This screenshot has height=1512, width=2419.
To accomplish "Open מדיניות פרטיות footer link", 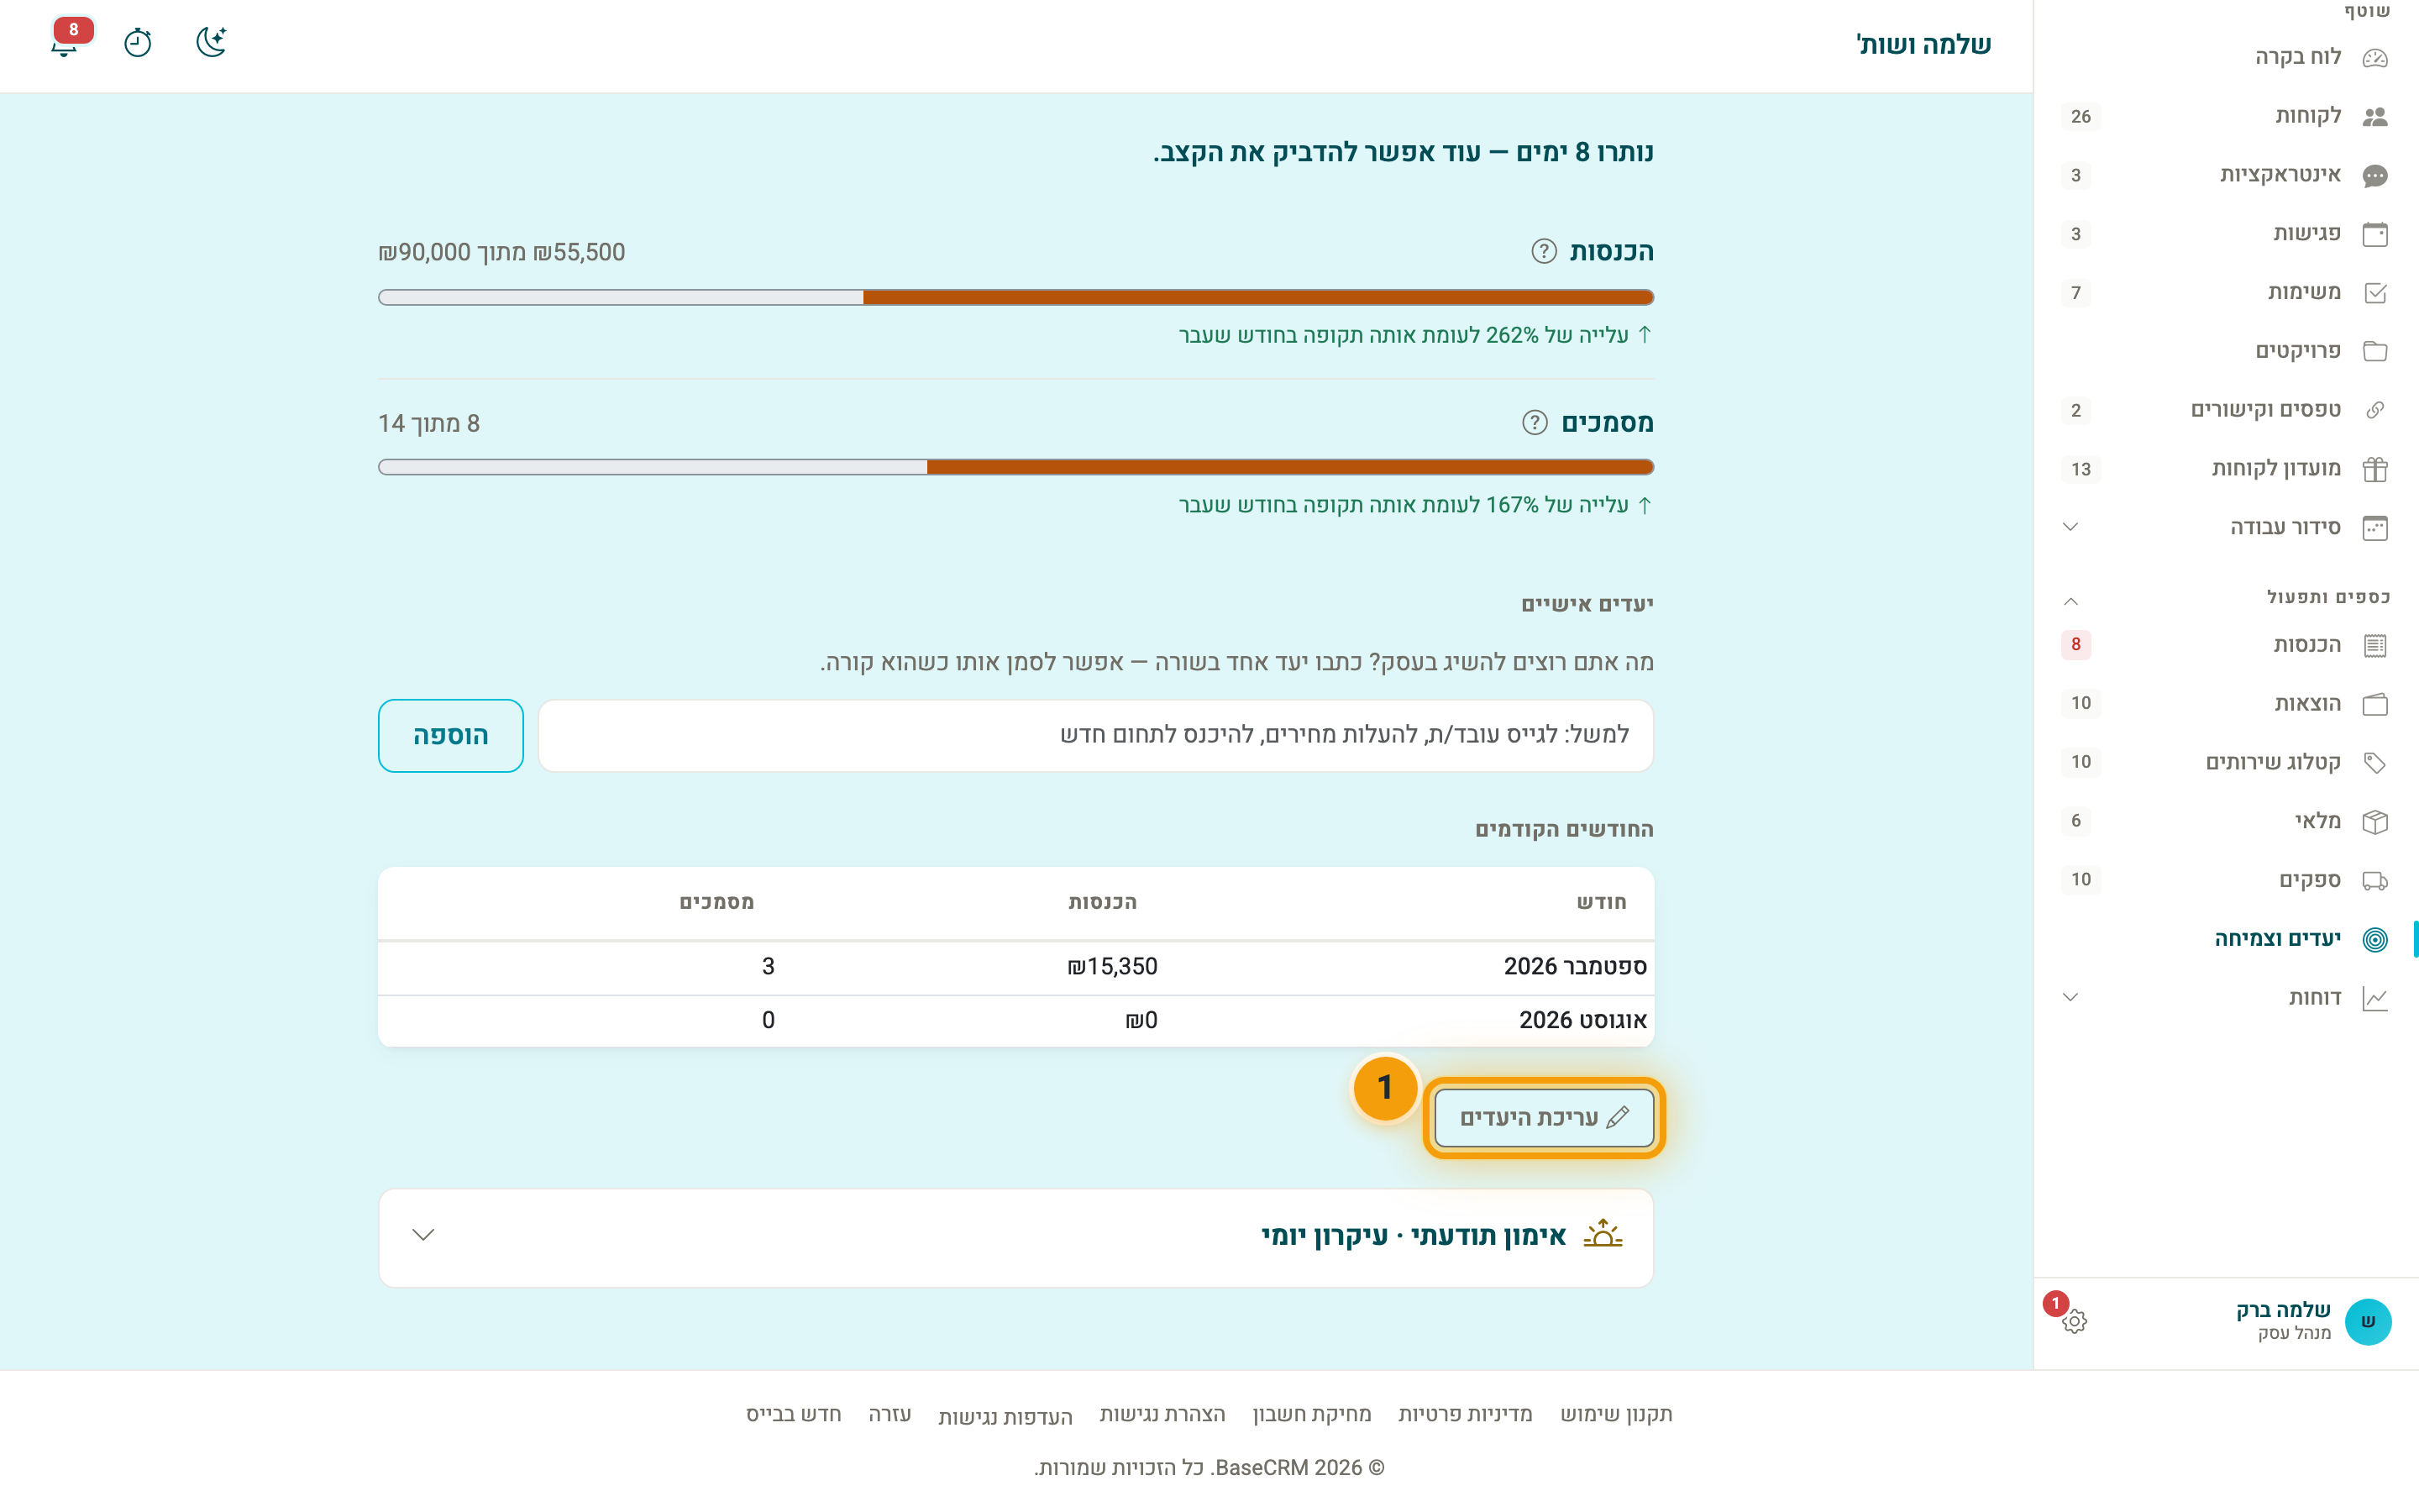I will 1464,1414.
